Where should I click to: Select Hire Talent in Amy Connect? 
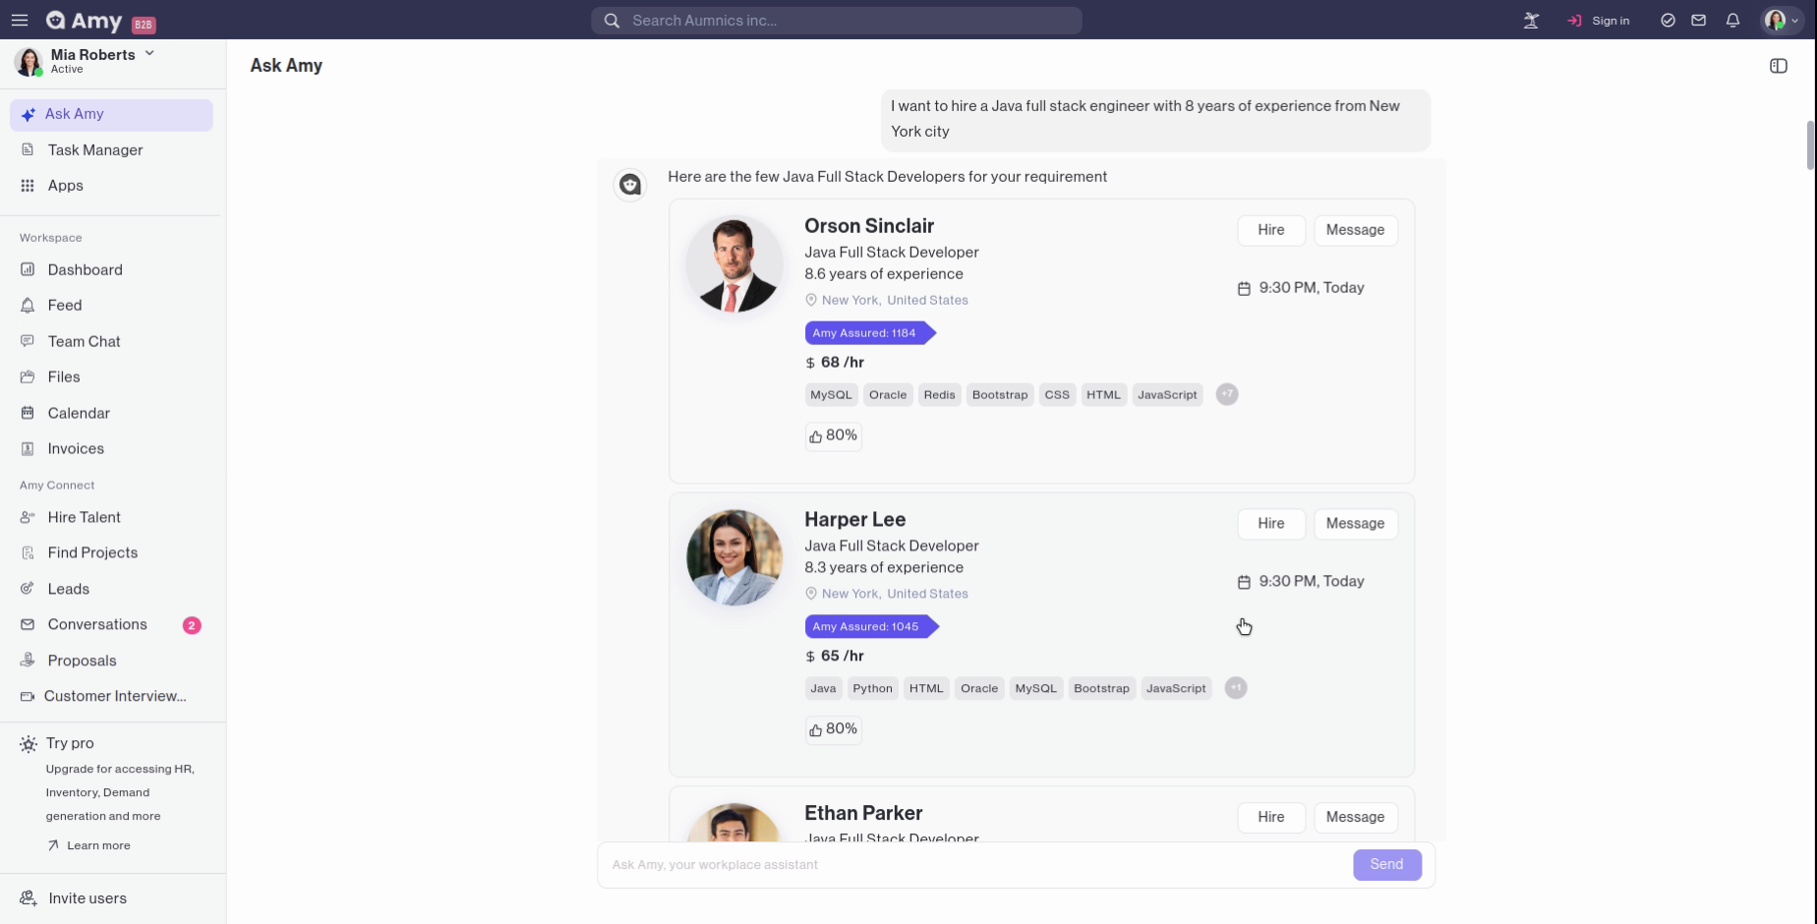point(85,517)
